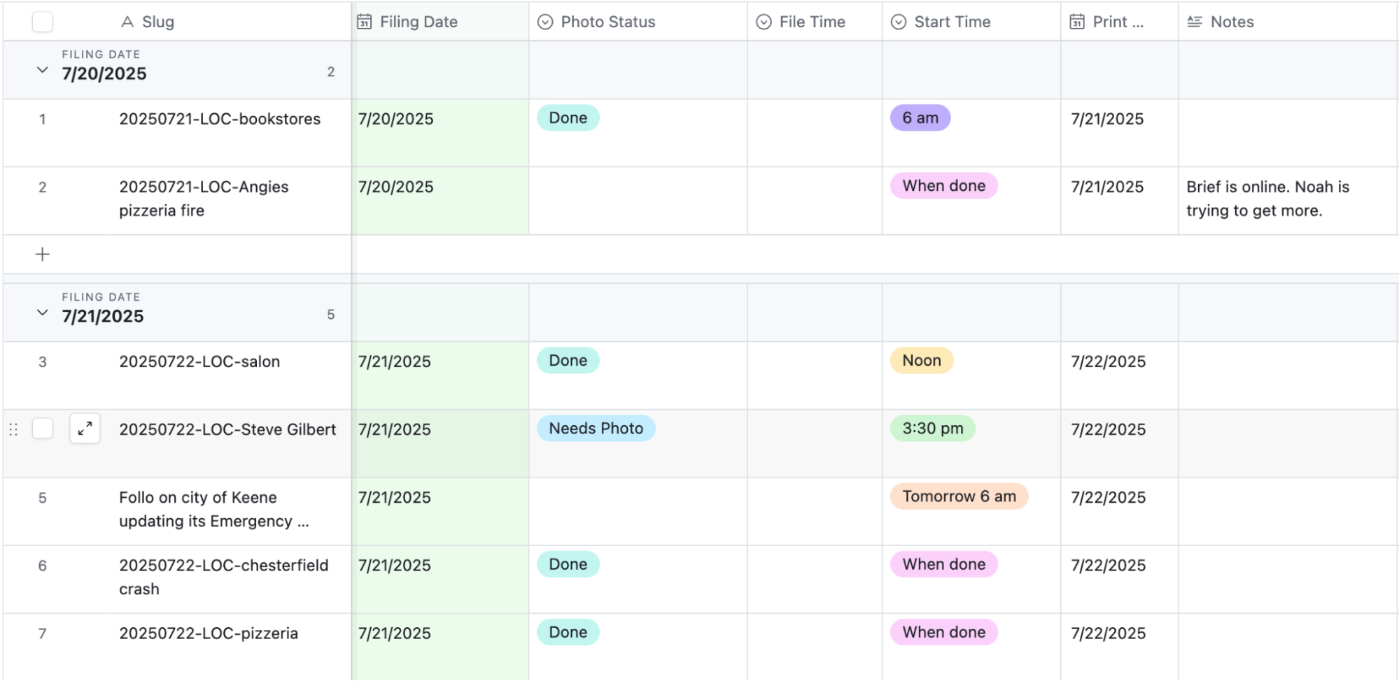Click the note 'Brief is online. Noah is trying'
Viewport: 1399px width, 681px height.
(1267, 199)
